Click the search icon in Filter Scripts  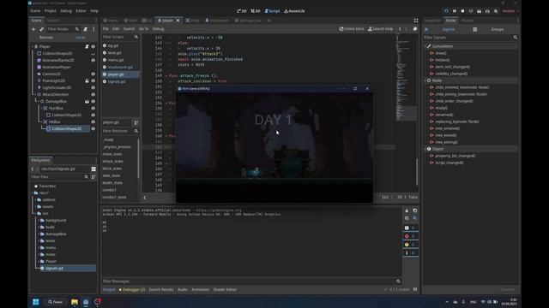tap(136, 37)
